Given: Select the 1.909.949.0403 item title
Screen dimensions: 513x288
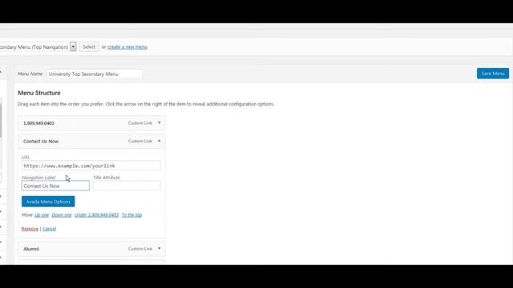Looking at the screenshot, I should click(x=38, y=123).
